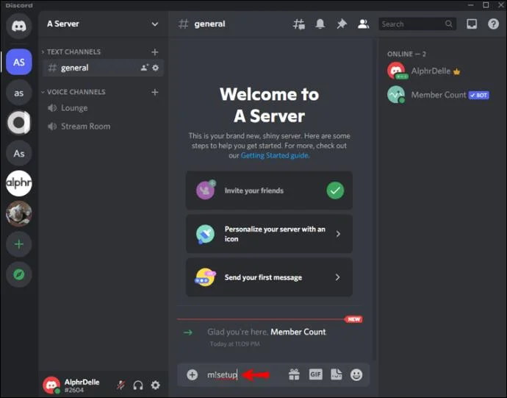Click Member Count name in welcome message
The width and height of the screenshot is (507, 398).
click(x=298, y=332)
